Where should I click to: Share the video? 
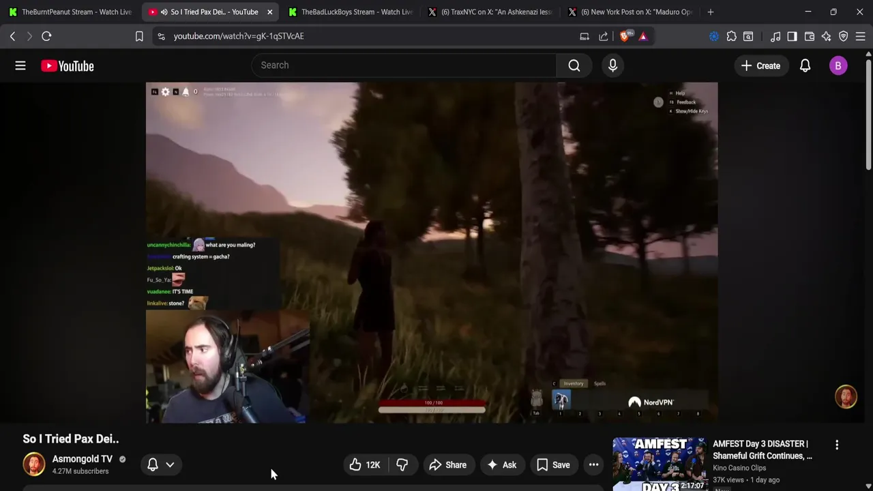tap(448, 465)
